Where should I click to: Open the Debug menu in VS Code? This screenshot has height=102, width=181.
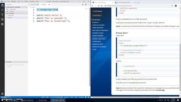(x=26, y=1)
